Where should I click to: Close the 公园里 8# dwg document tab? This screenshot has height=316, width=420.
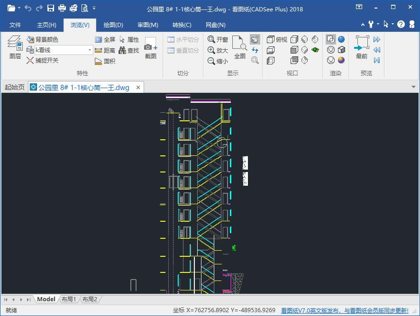tap(138, 87)
